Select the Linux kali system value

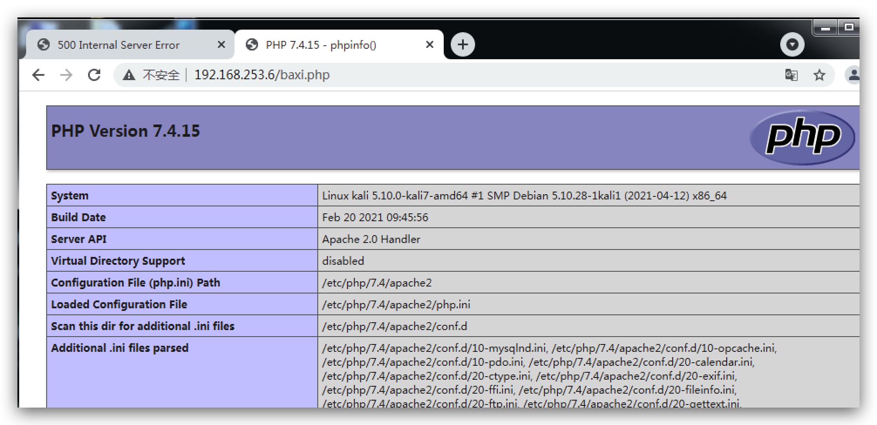(524, 196)
